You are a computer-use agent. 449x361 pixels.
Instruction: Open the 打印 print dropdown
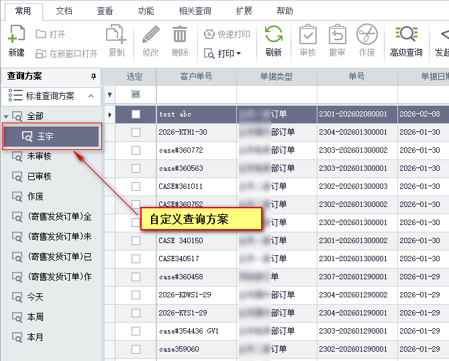click(x=223, y=53)
